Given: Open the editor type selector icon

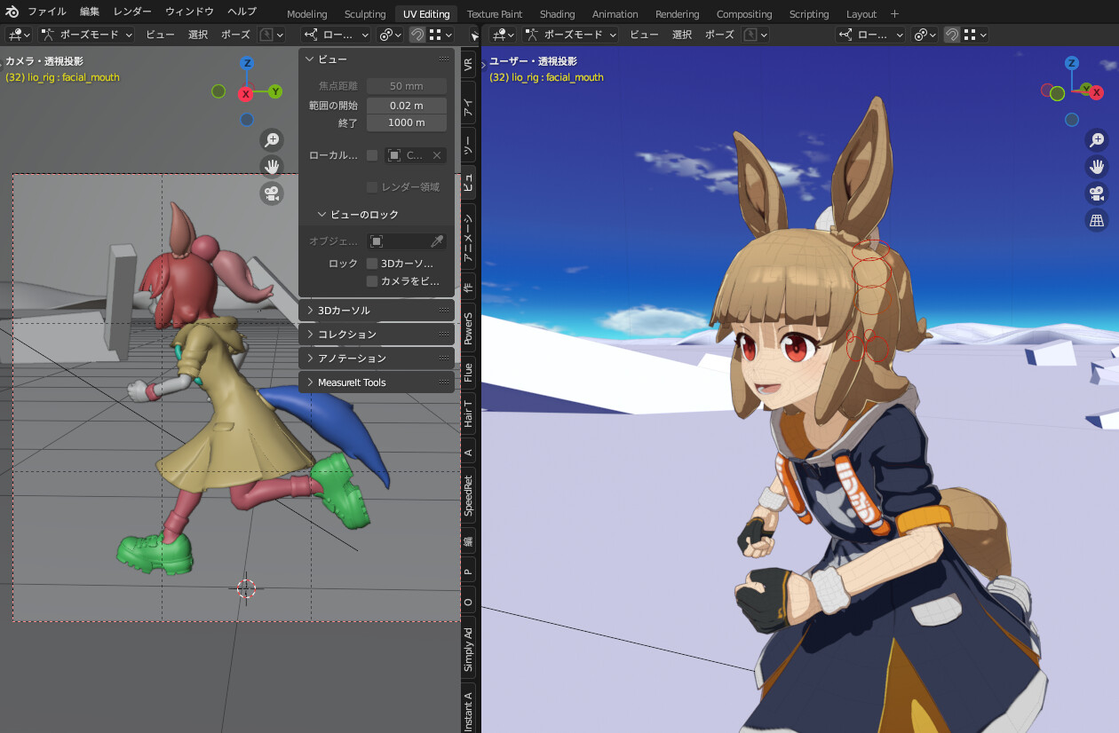Looking at the screenshot, I should click(18, 35).
